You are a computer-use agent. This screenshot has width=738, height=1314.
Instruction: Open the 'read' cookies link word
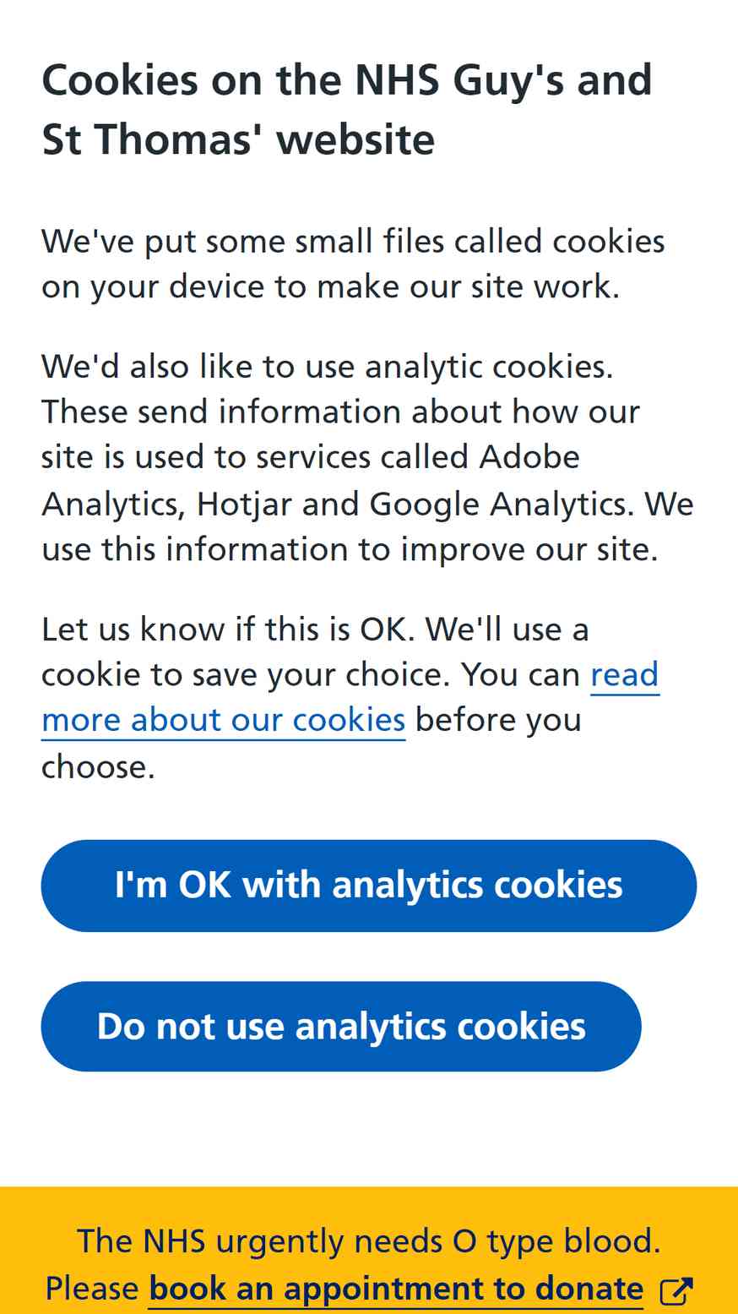(x=625, y=674)
